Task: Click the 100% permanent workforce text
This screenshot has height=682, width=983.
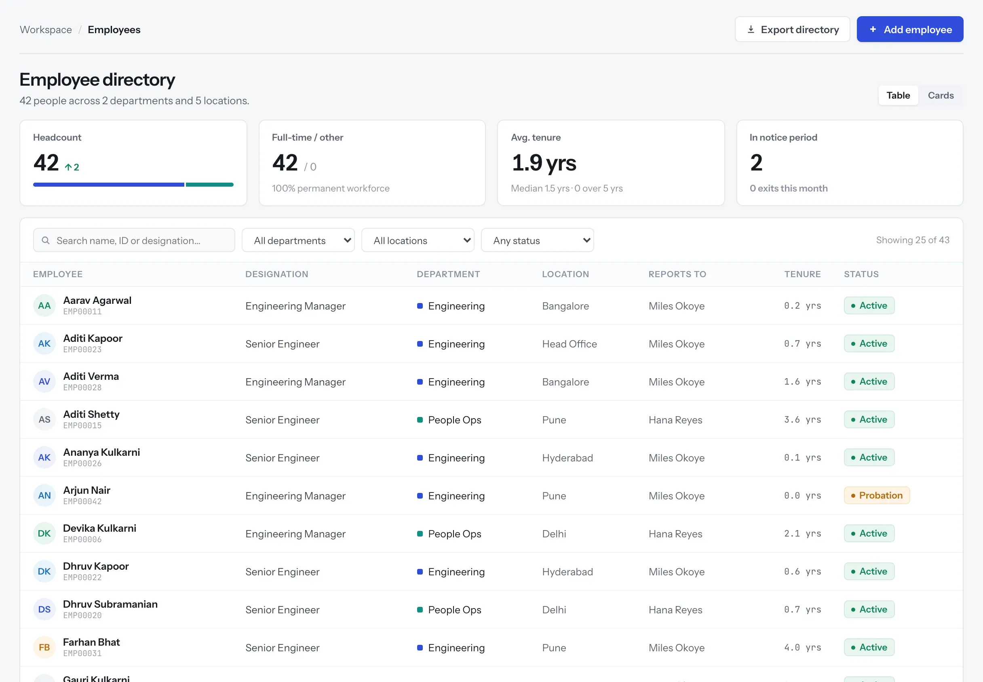Action: click(331, 188)
